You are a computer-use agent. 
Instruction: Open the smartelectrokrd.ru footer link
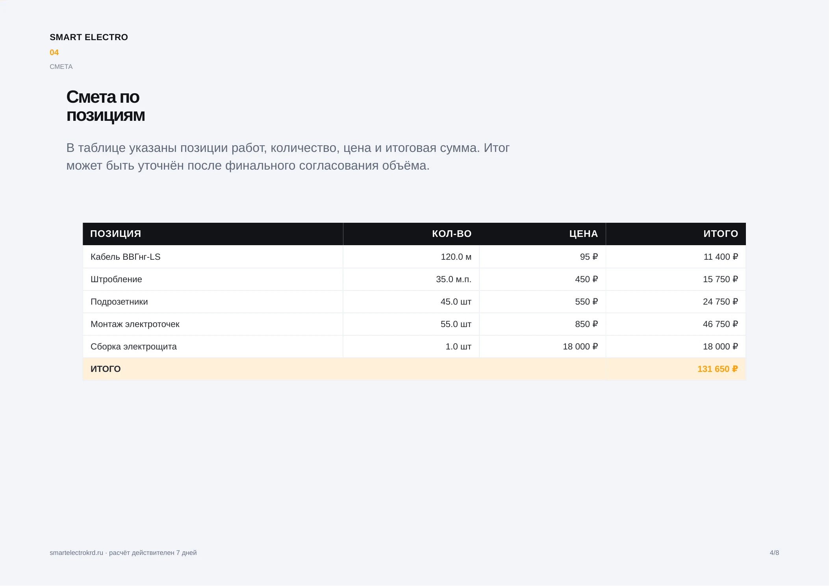76,553
